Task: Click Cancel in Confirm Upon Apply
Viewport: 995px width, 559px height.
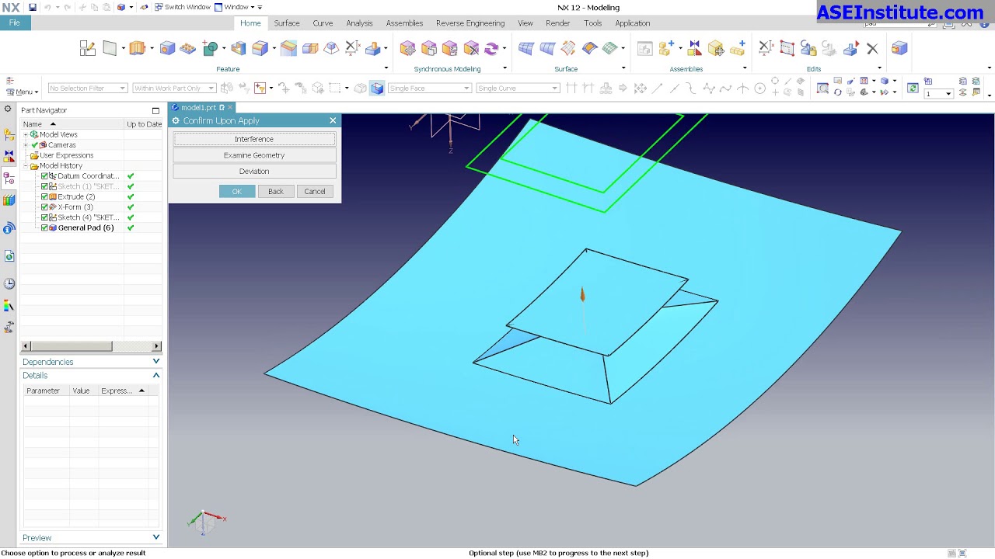Action: point(315,191)
